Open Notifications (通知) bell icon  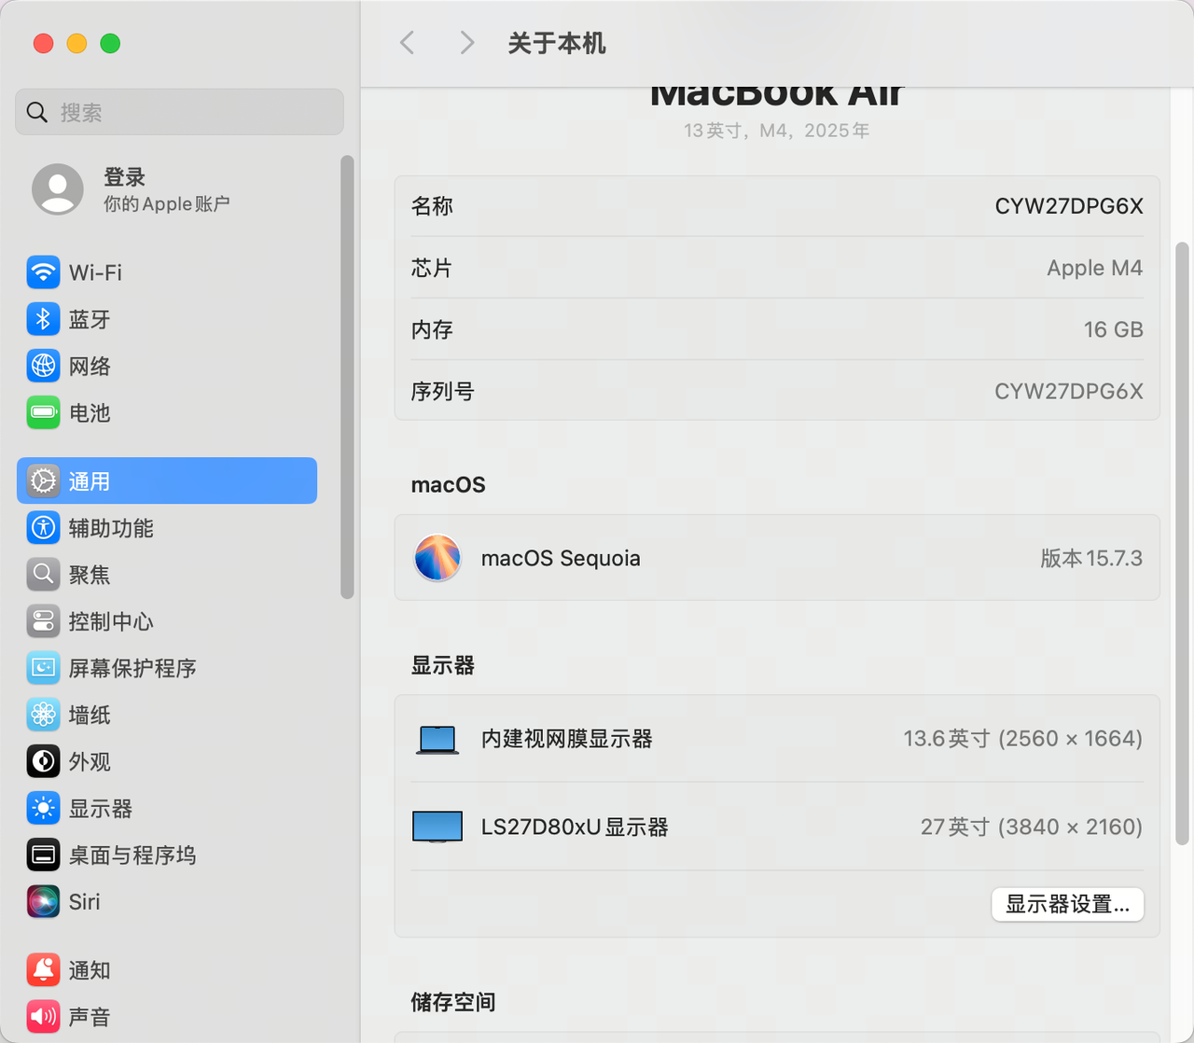(43, 970)
